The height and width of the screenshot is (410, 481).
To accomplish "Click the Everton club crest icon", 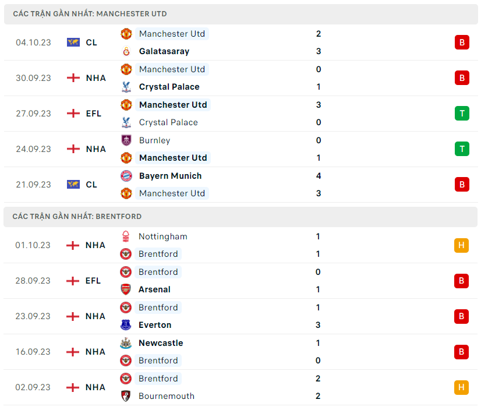I will click(x=126, y=325).
